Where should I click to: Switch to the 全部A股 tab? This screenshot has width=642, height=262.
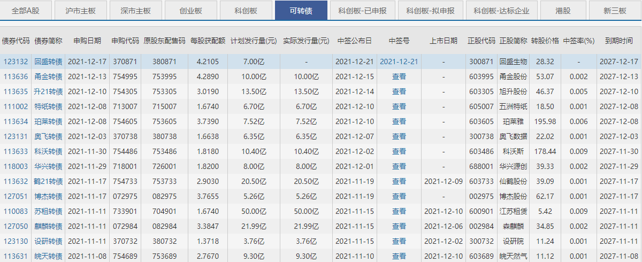tap(25, 11)
